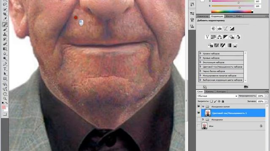Select the Gradient tool
The image size is (270, 151).
[5, 49]
